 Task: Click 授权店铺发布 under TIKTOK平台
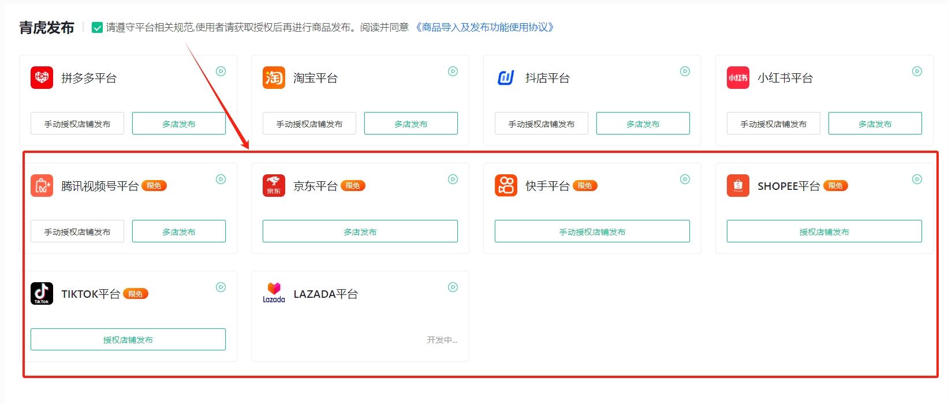(x=128, y=339)
